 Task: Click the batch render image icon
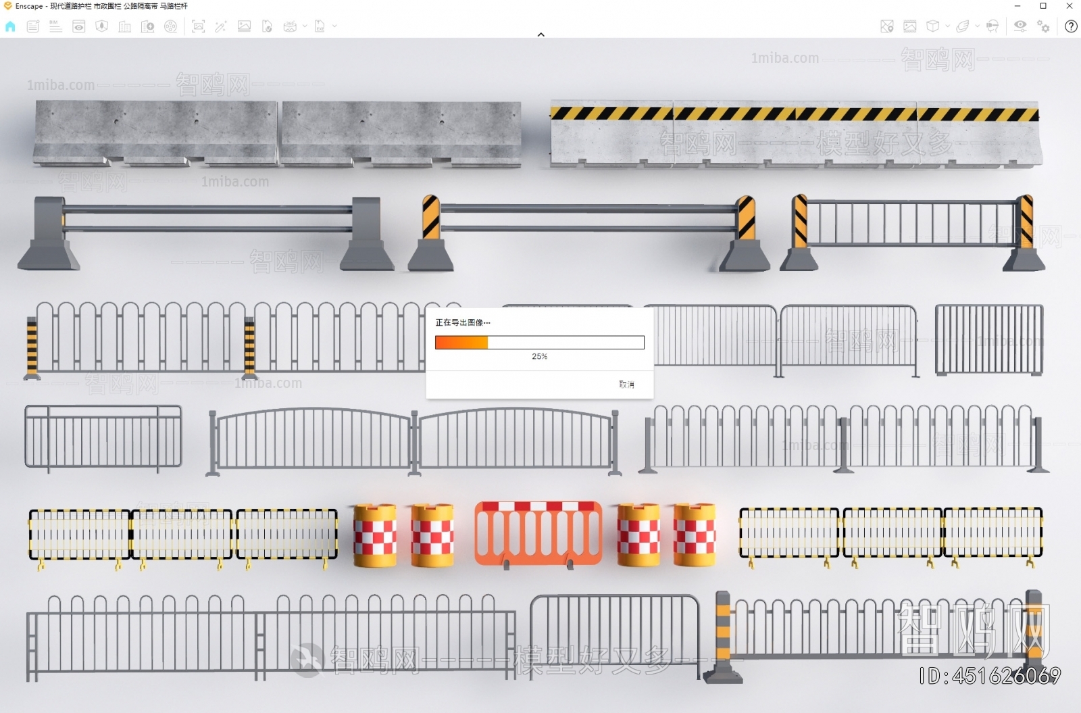pos(244,26)
